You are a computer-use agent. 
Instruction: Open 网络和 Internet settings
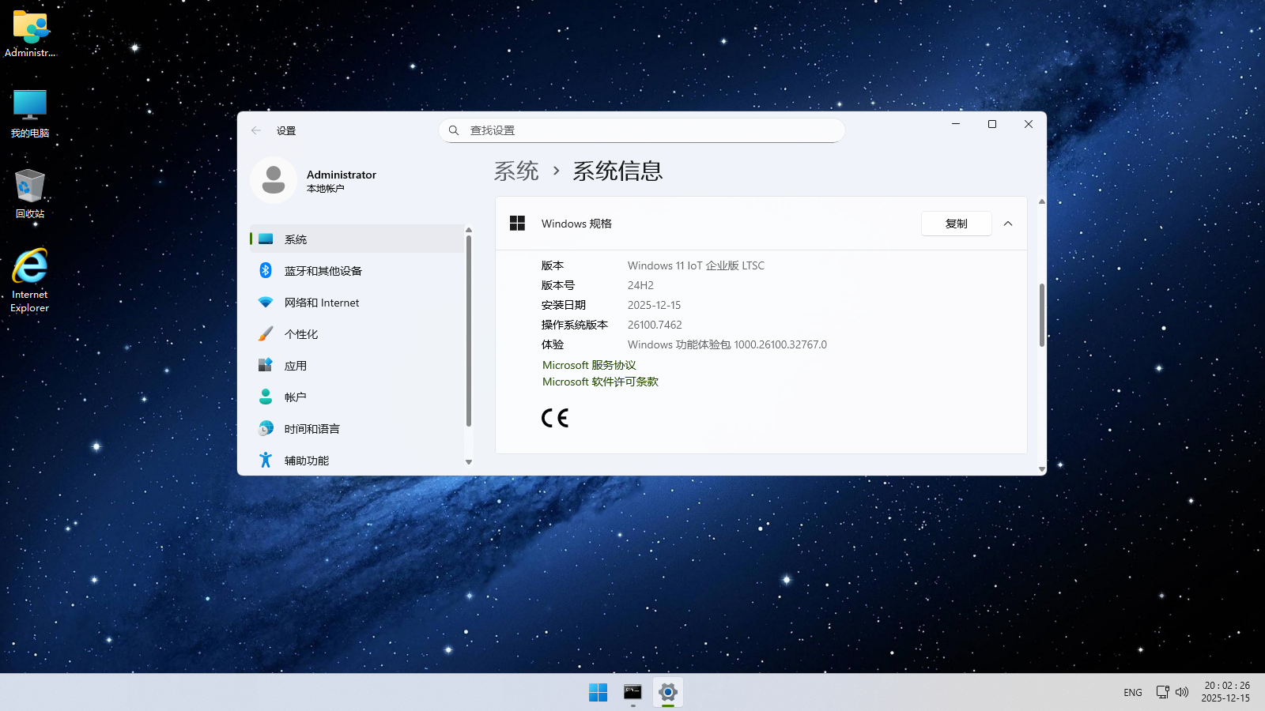357,303
